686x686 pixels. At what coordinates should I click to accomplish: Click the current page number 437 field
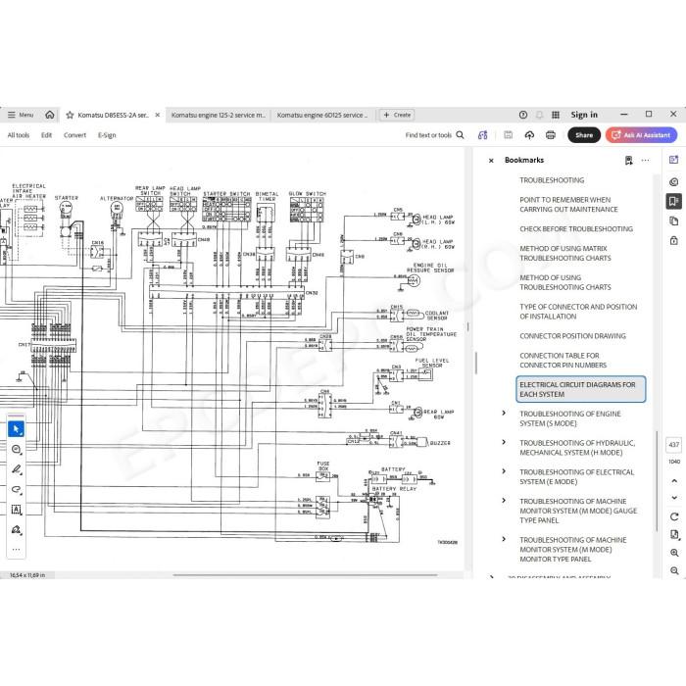(x=674, y=445)
